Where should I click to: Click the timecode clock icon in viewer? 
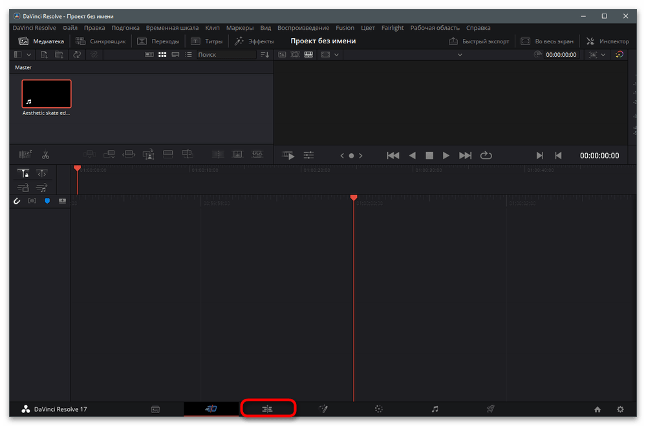coord(537,54)
